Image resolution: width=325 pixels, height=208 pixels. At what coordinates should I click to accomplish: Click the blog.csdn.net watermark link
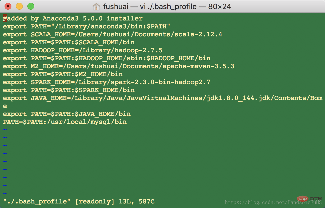click(273, 202)
